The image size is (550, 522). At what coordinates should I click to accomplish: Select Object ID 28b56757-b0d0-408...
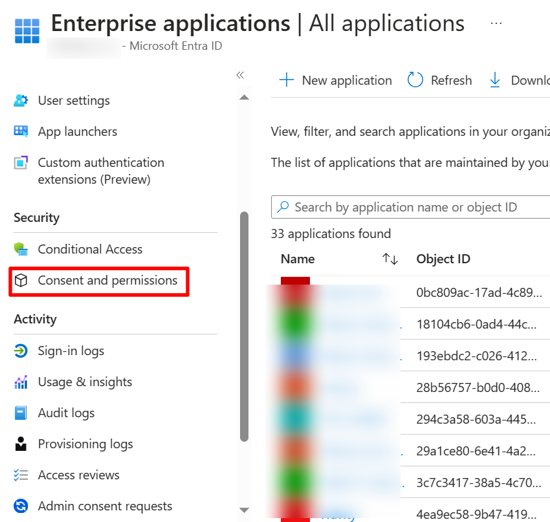[x=478, y=387]
